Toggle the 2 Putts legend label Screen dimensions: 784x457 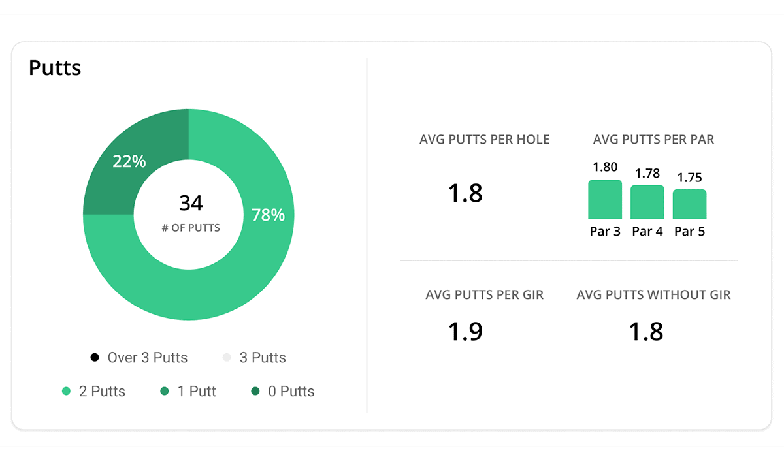click(102, 392)
